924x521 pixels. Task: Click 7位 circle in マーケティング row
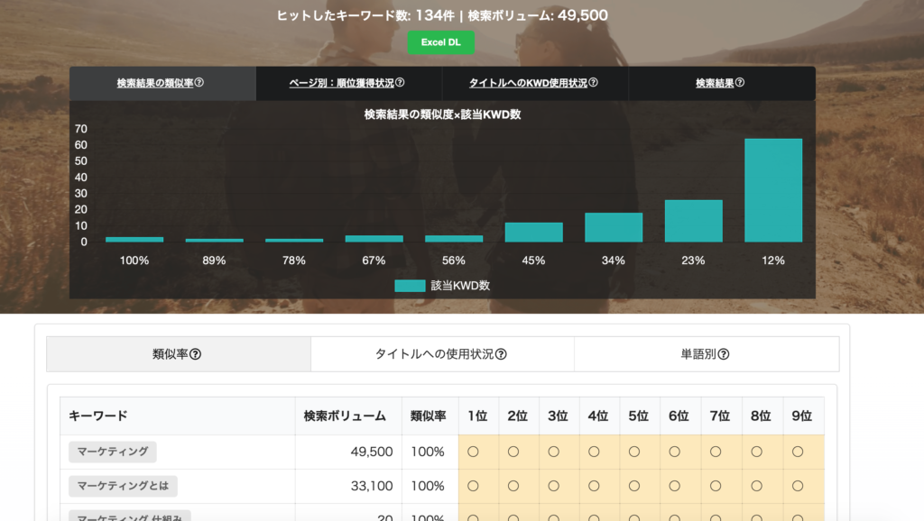716,452
